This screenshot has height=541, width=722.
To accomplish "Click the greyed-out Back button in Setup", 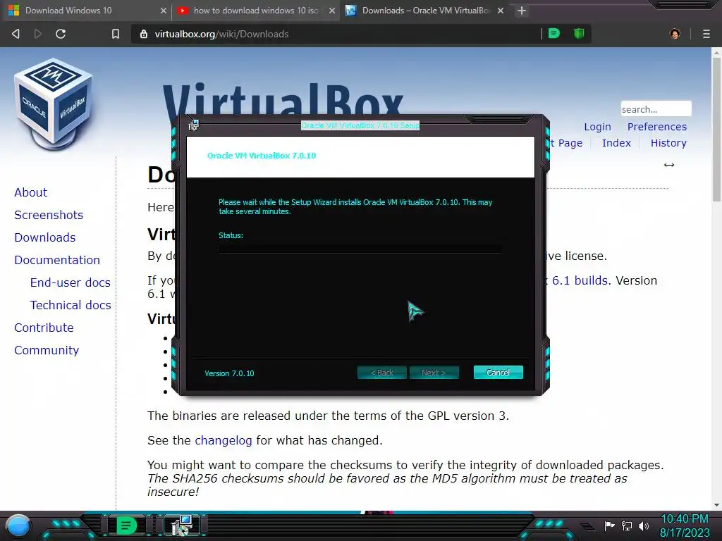I will (x=382, y=372).
